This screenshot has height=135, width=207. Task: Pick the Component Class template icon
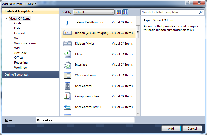[x=68, y=96]
